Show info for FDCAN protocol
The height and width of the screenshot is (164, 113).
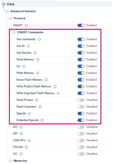[x=26, y=147]
